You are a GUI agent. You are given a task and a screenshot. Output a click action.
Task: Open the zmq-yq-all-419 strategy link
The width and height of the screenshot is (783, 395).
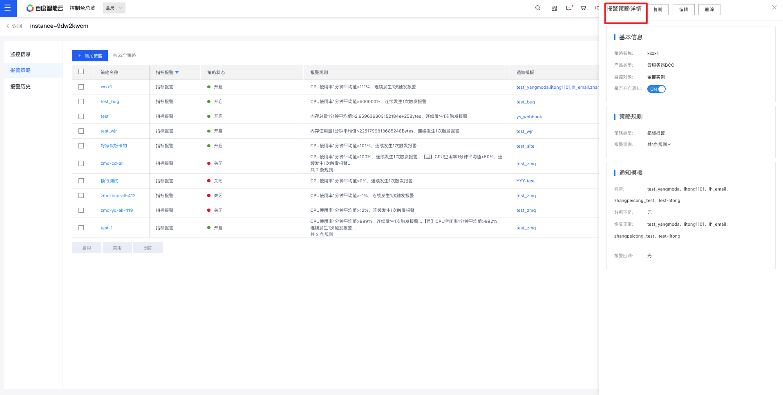click(117, 210)
